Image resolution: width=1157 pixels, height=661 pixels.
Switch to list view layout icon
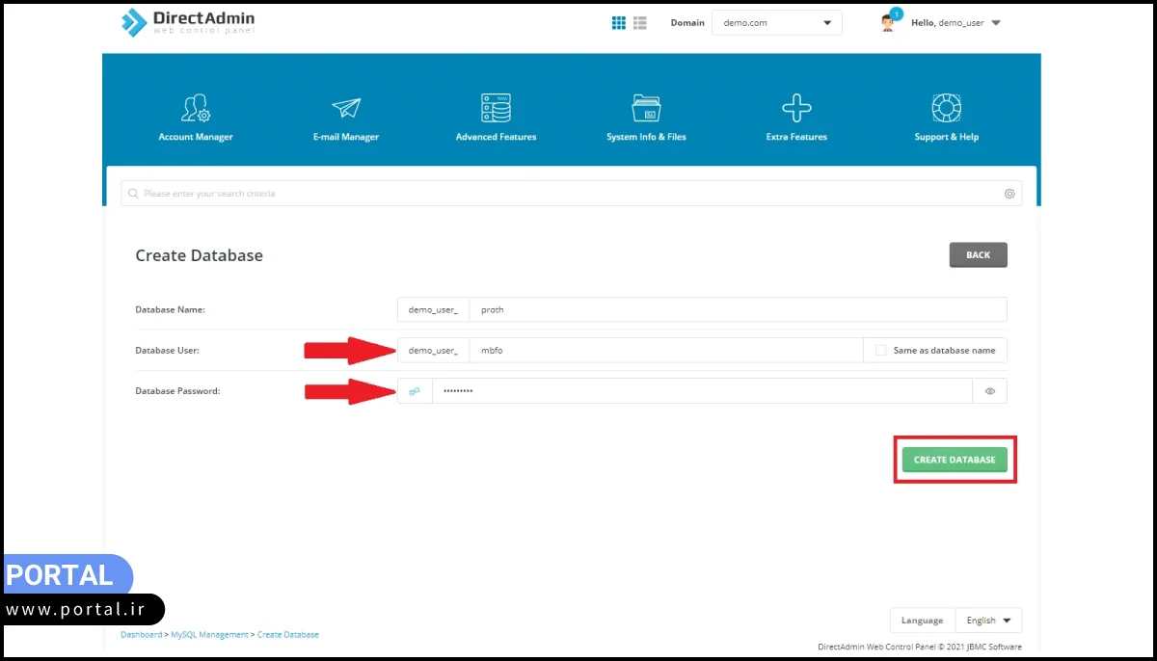(640, 23)
